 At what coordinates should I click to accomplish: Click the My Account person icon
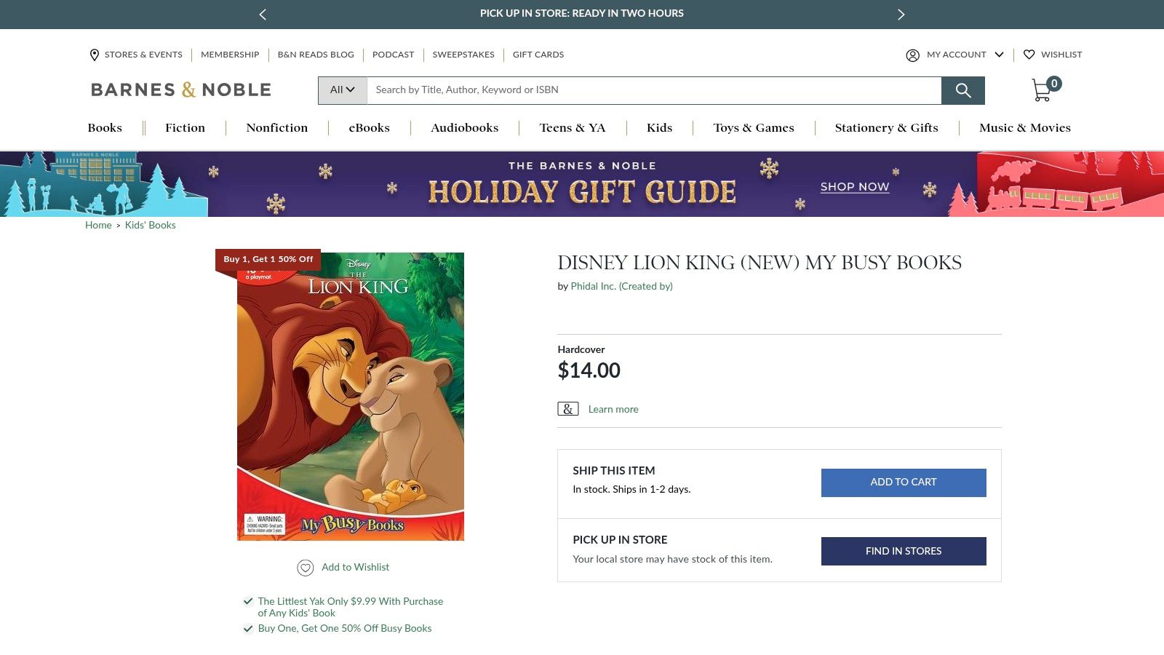coord(912,55)
